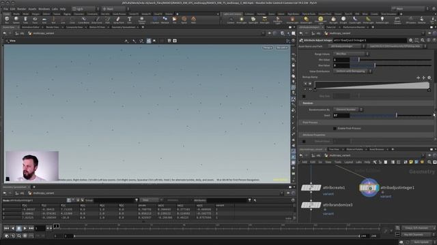Image resolution: width=437 pixels, height=245 pixels.
Task: Click the Play forward button
Action: tap(25, 228)
